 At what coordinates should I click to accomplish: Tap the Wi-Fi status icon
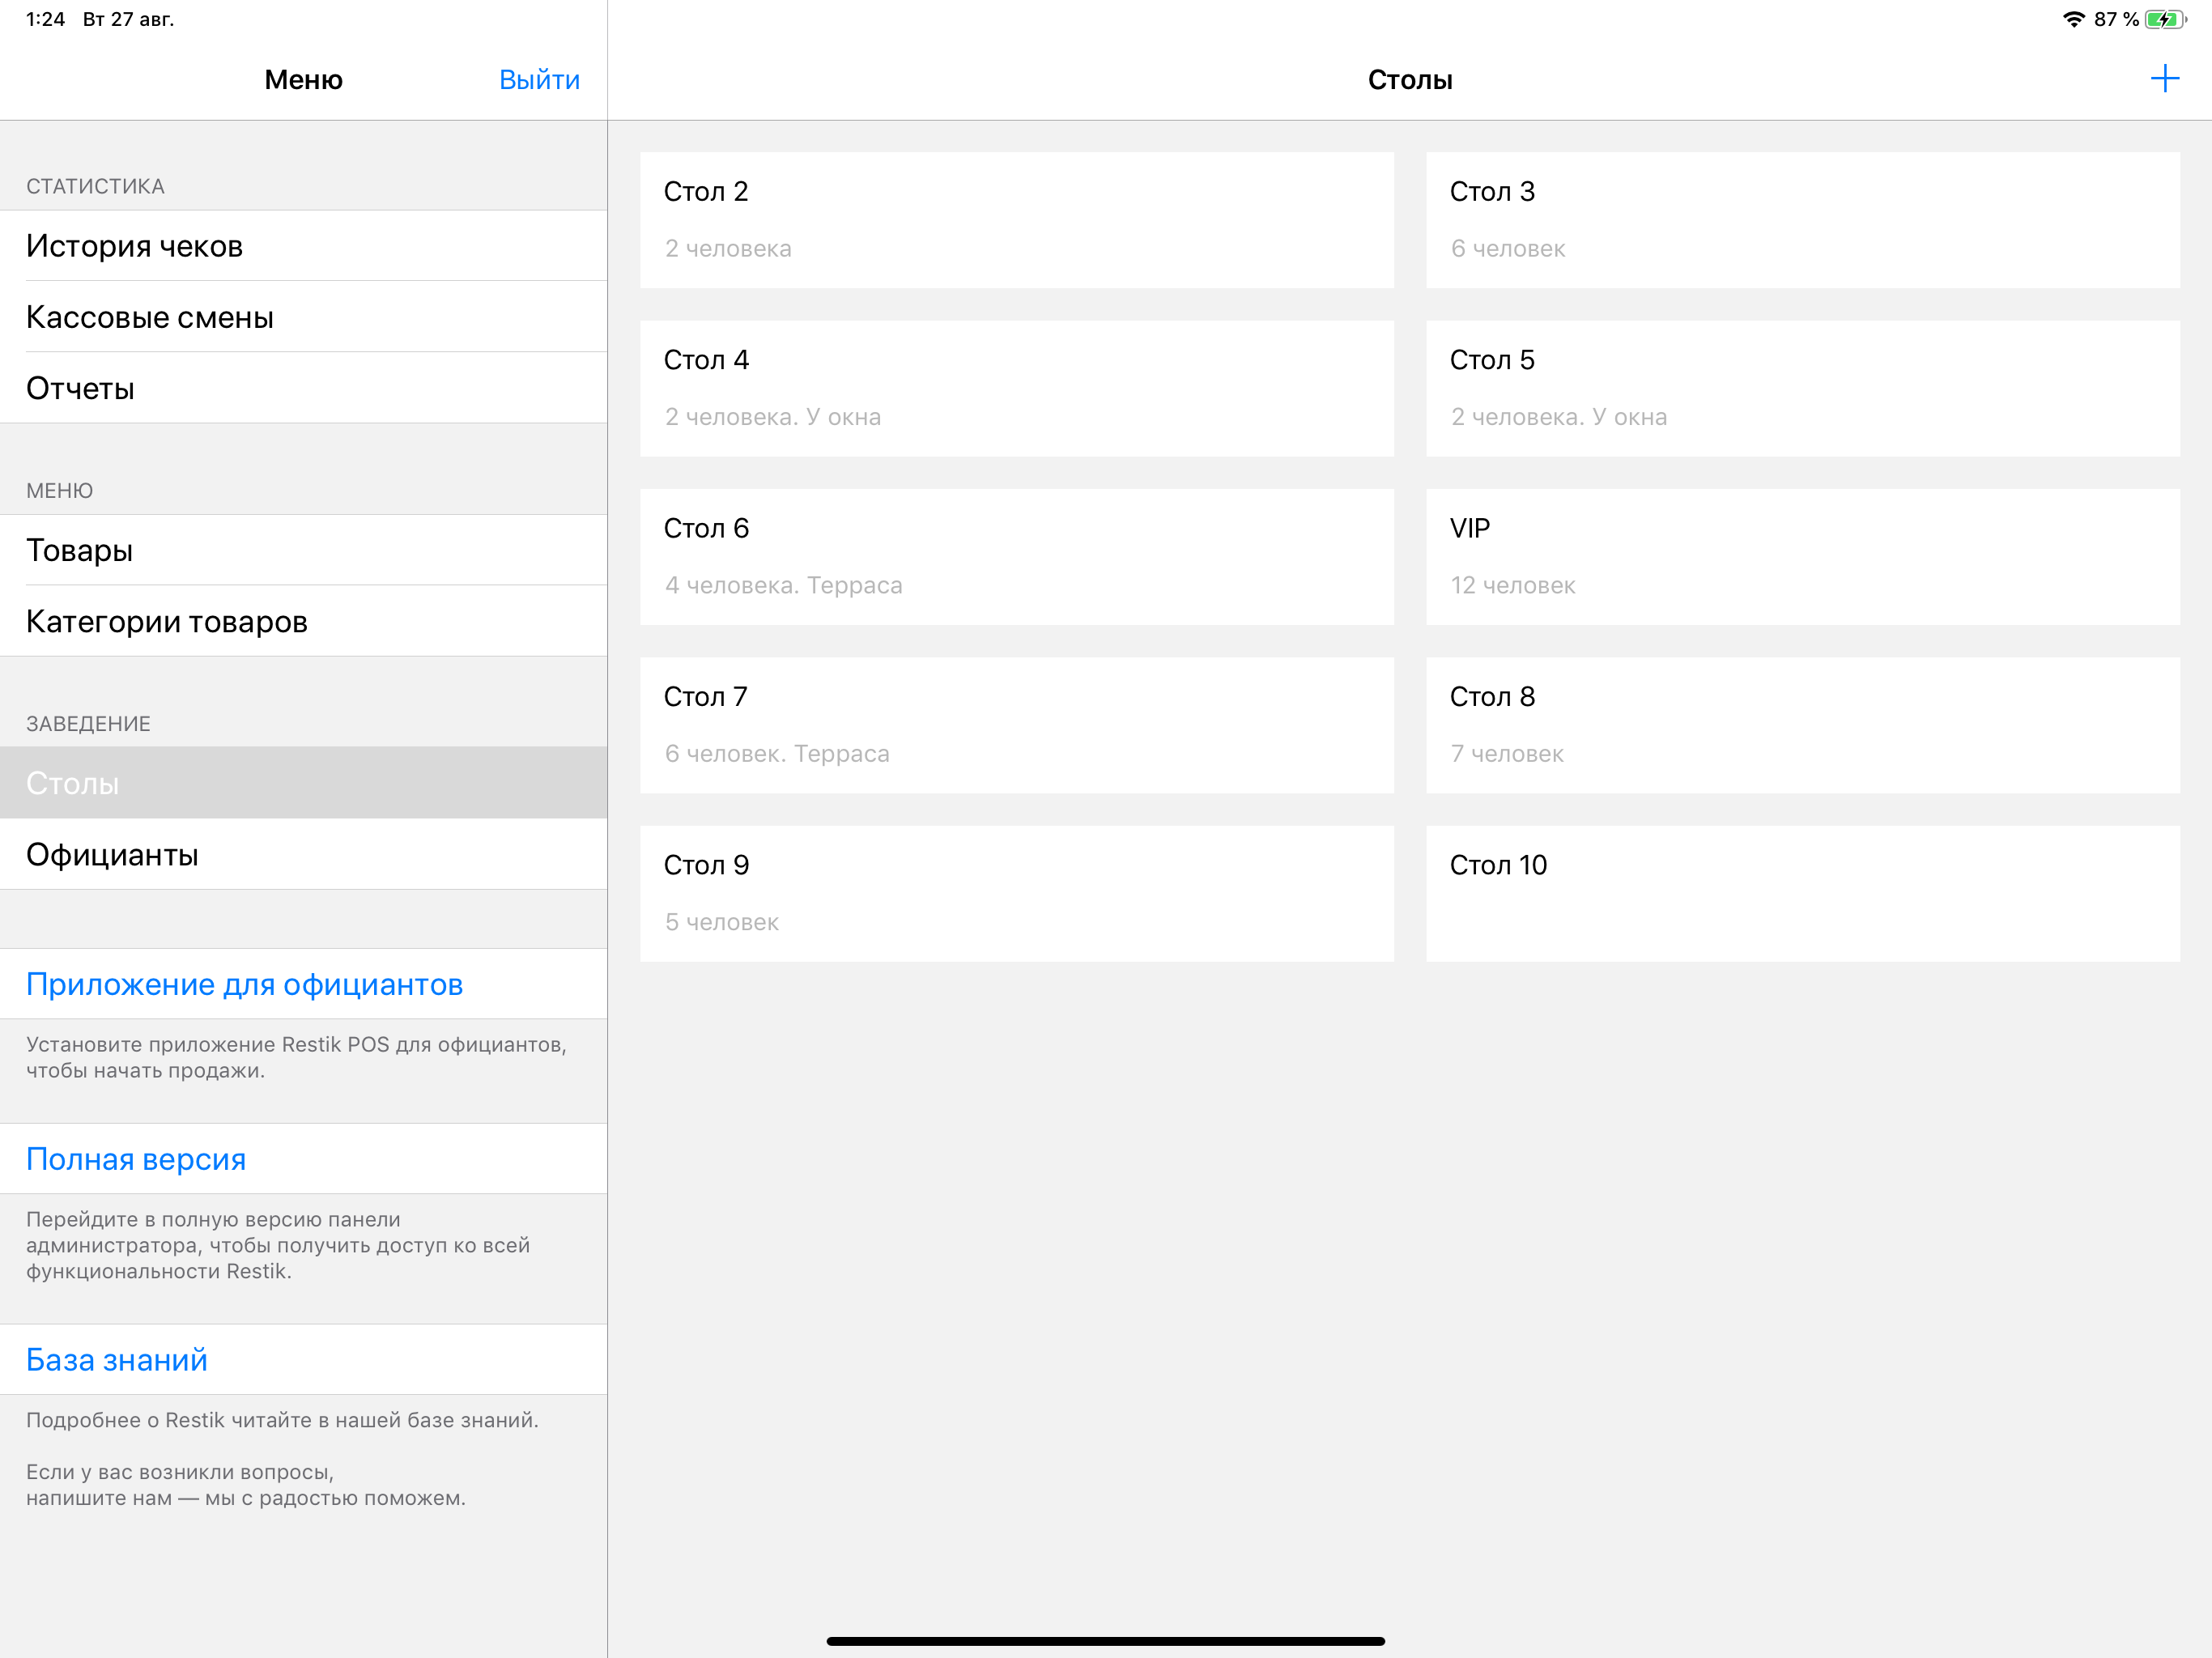[x=2074, y=19]
